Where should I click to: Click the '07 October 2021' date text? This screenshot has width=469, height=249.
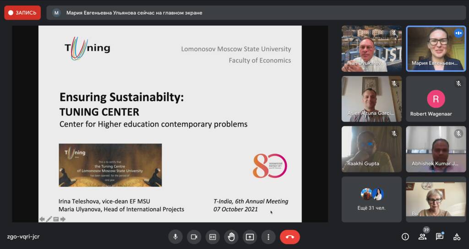(x=235, y=209)
